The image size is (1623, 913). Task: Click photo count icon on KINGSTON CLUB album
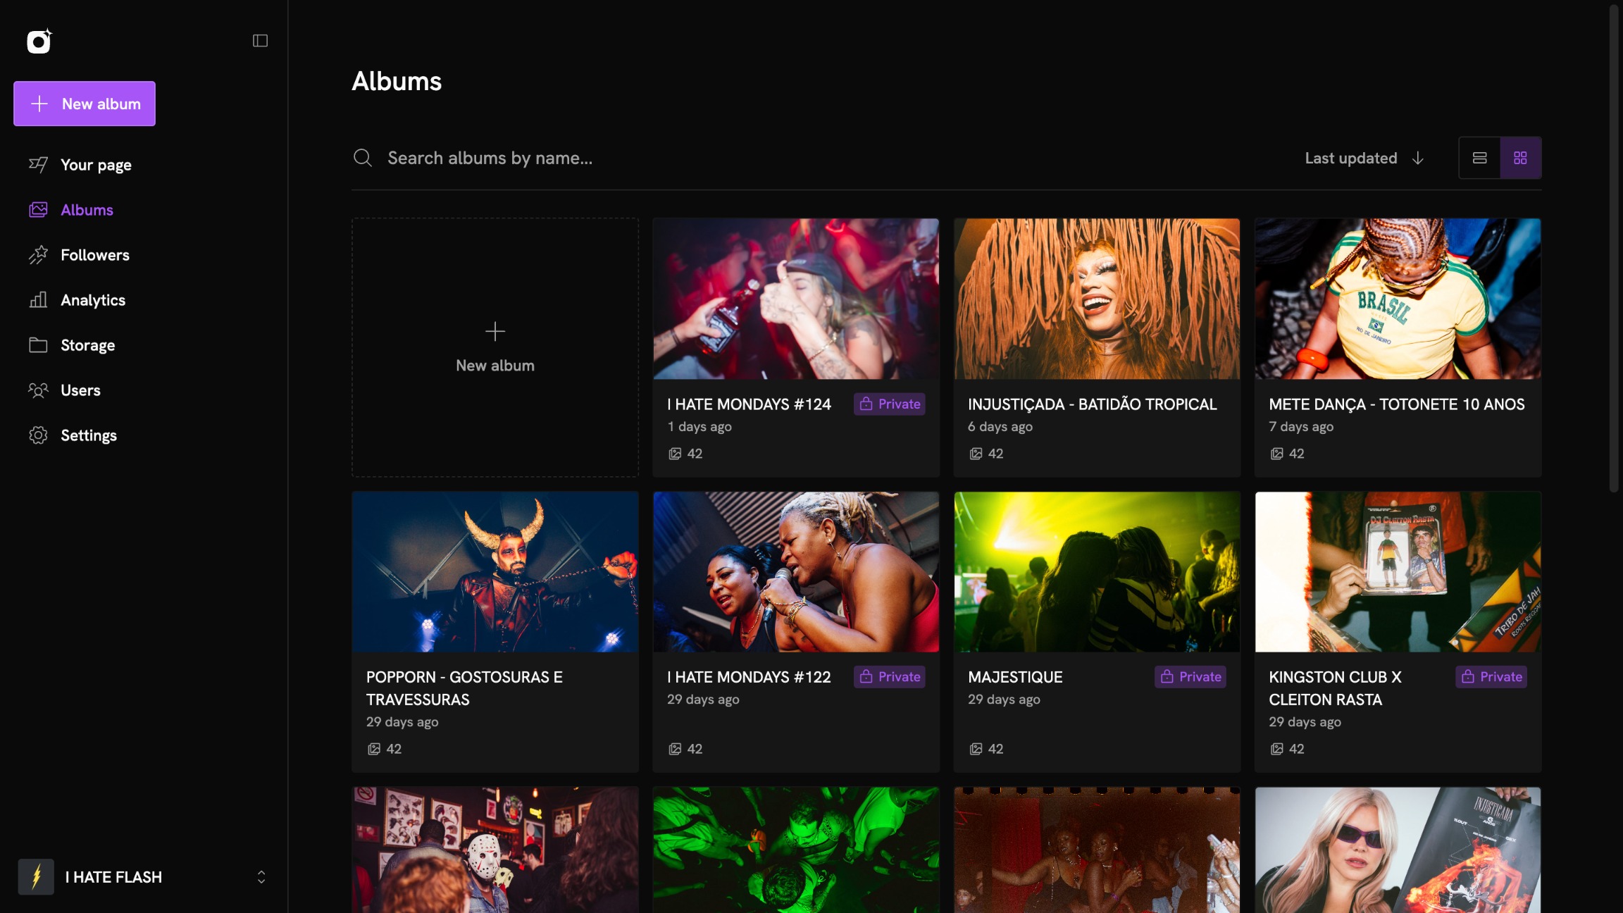click(1276, 749)
